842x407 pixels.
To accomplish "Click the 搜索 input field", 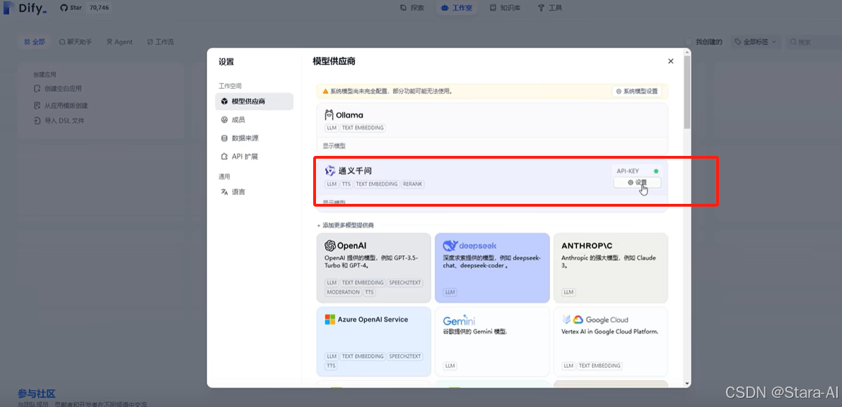I will [814, 42].
